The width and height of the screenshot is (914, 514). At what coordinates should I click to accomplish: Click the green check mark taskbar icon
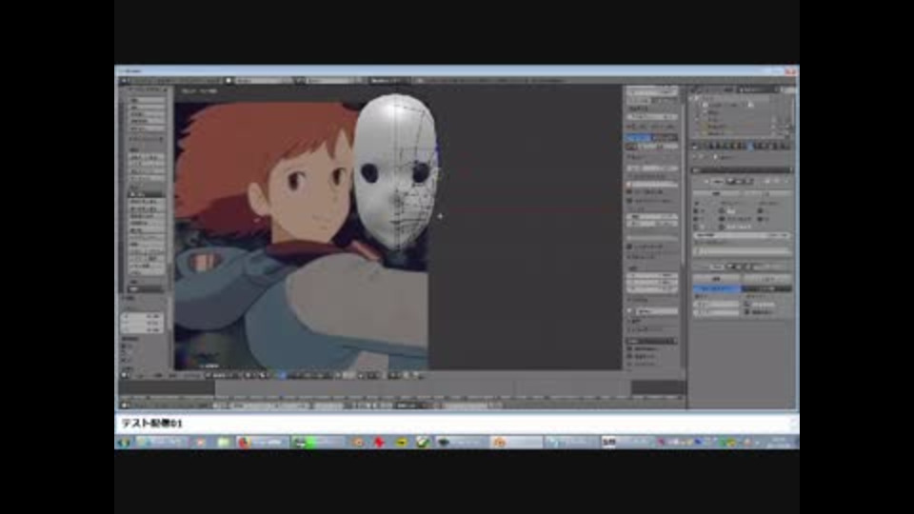click(423, 443)
